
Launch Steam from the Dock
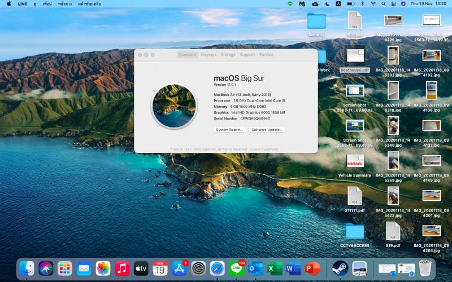coord(340,268)
